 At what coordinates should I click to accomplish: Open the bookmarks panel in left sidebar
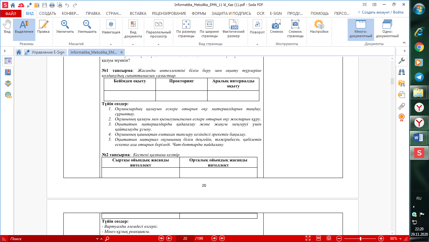[8, 72]
